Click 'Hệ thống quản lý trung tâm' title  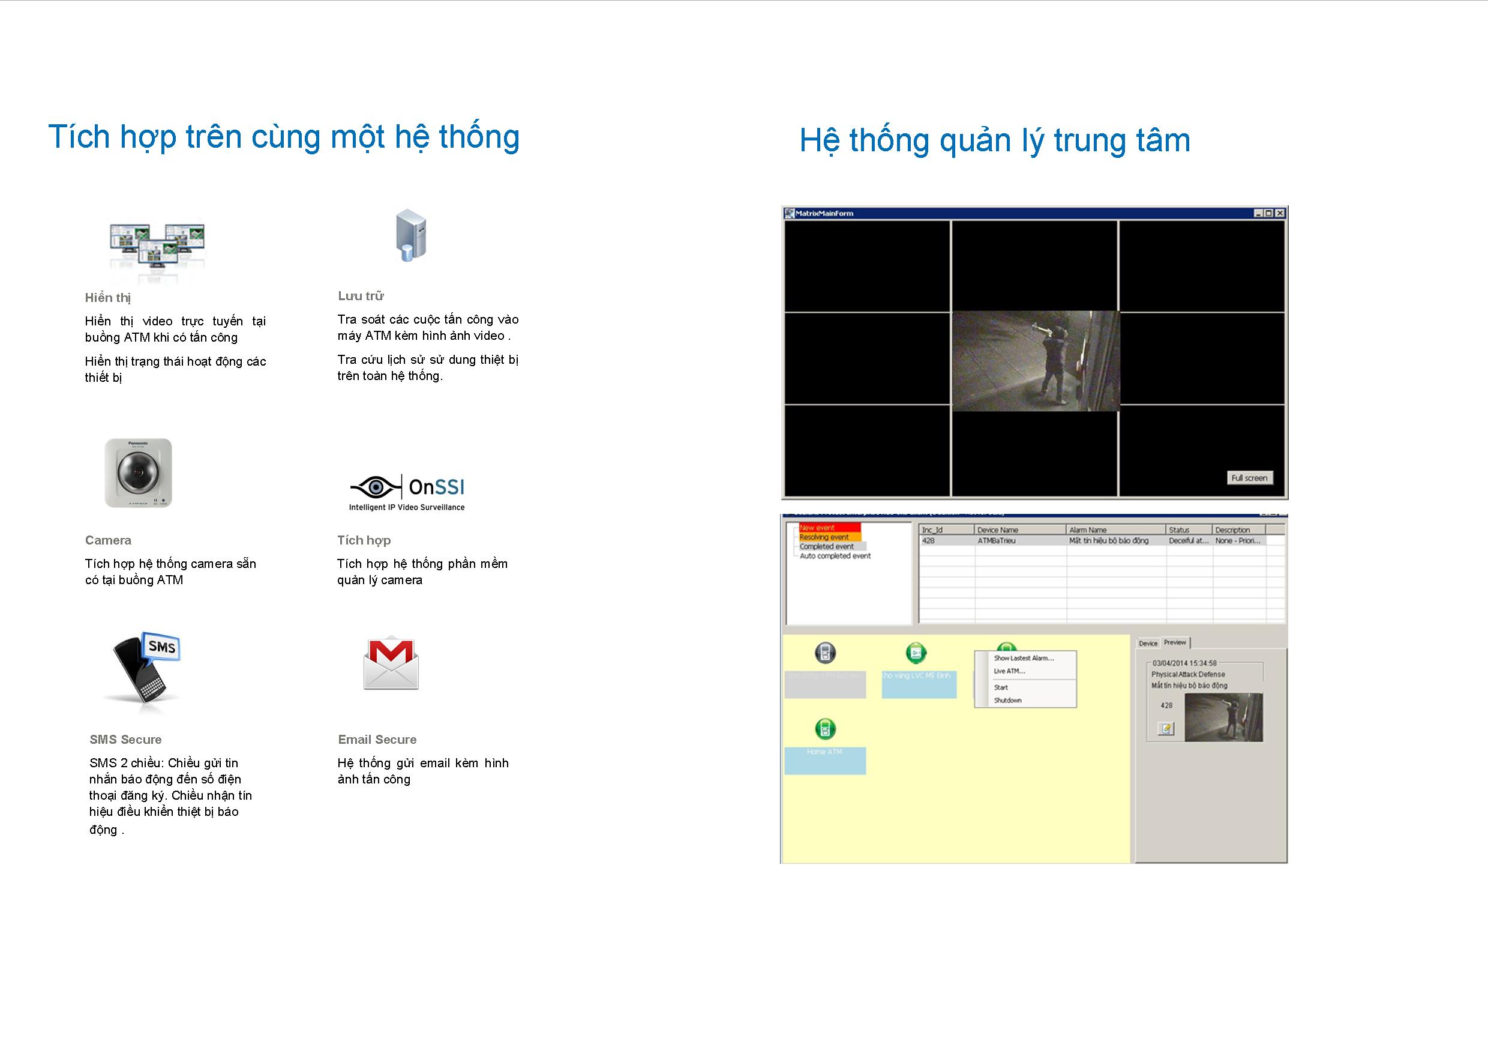click(995, 140)
